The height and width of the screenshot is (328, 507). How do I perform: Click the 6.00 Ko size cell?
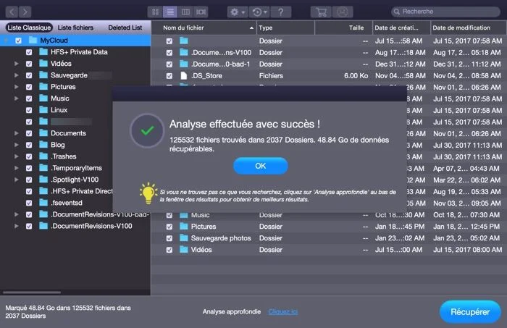[x=356, y=76]
